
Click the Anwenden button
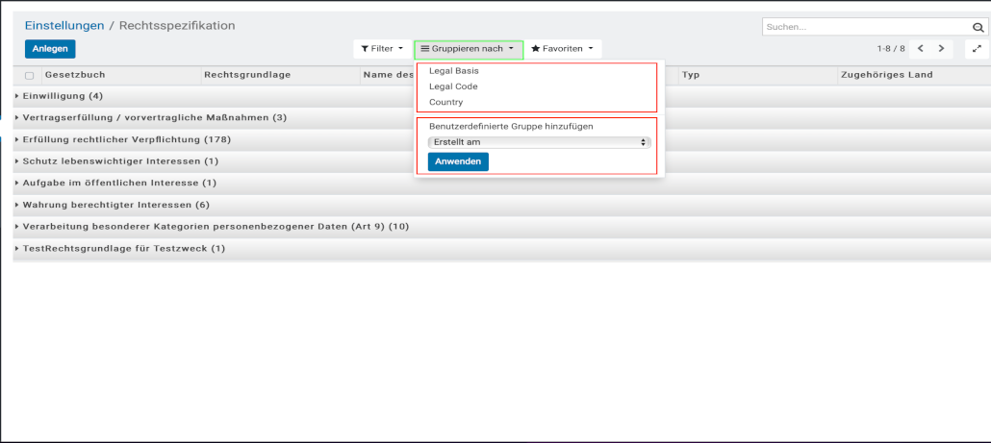[x=458, y=161]
